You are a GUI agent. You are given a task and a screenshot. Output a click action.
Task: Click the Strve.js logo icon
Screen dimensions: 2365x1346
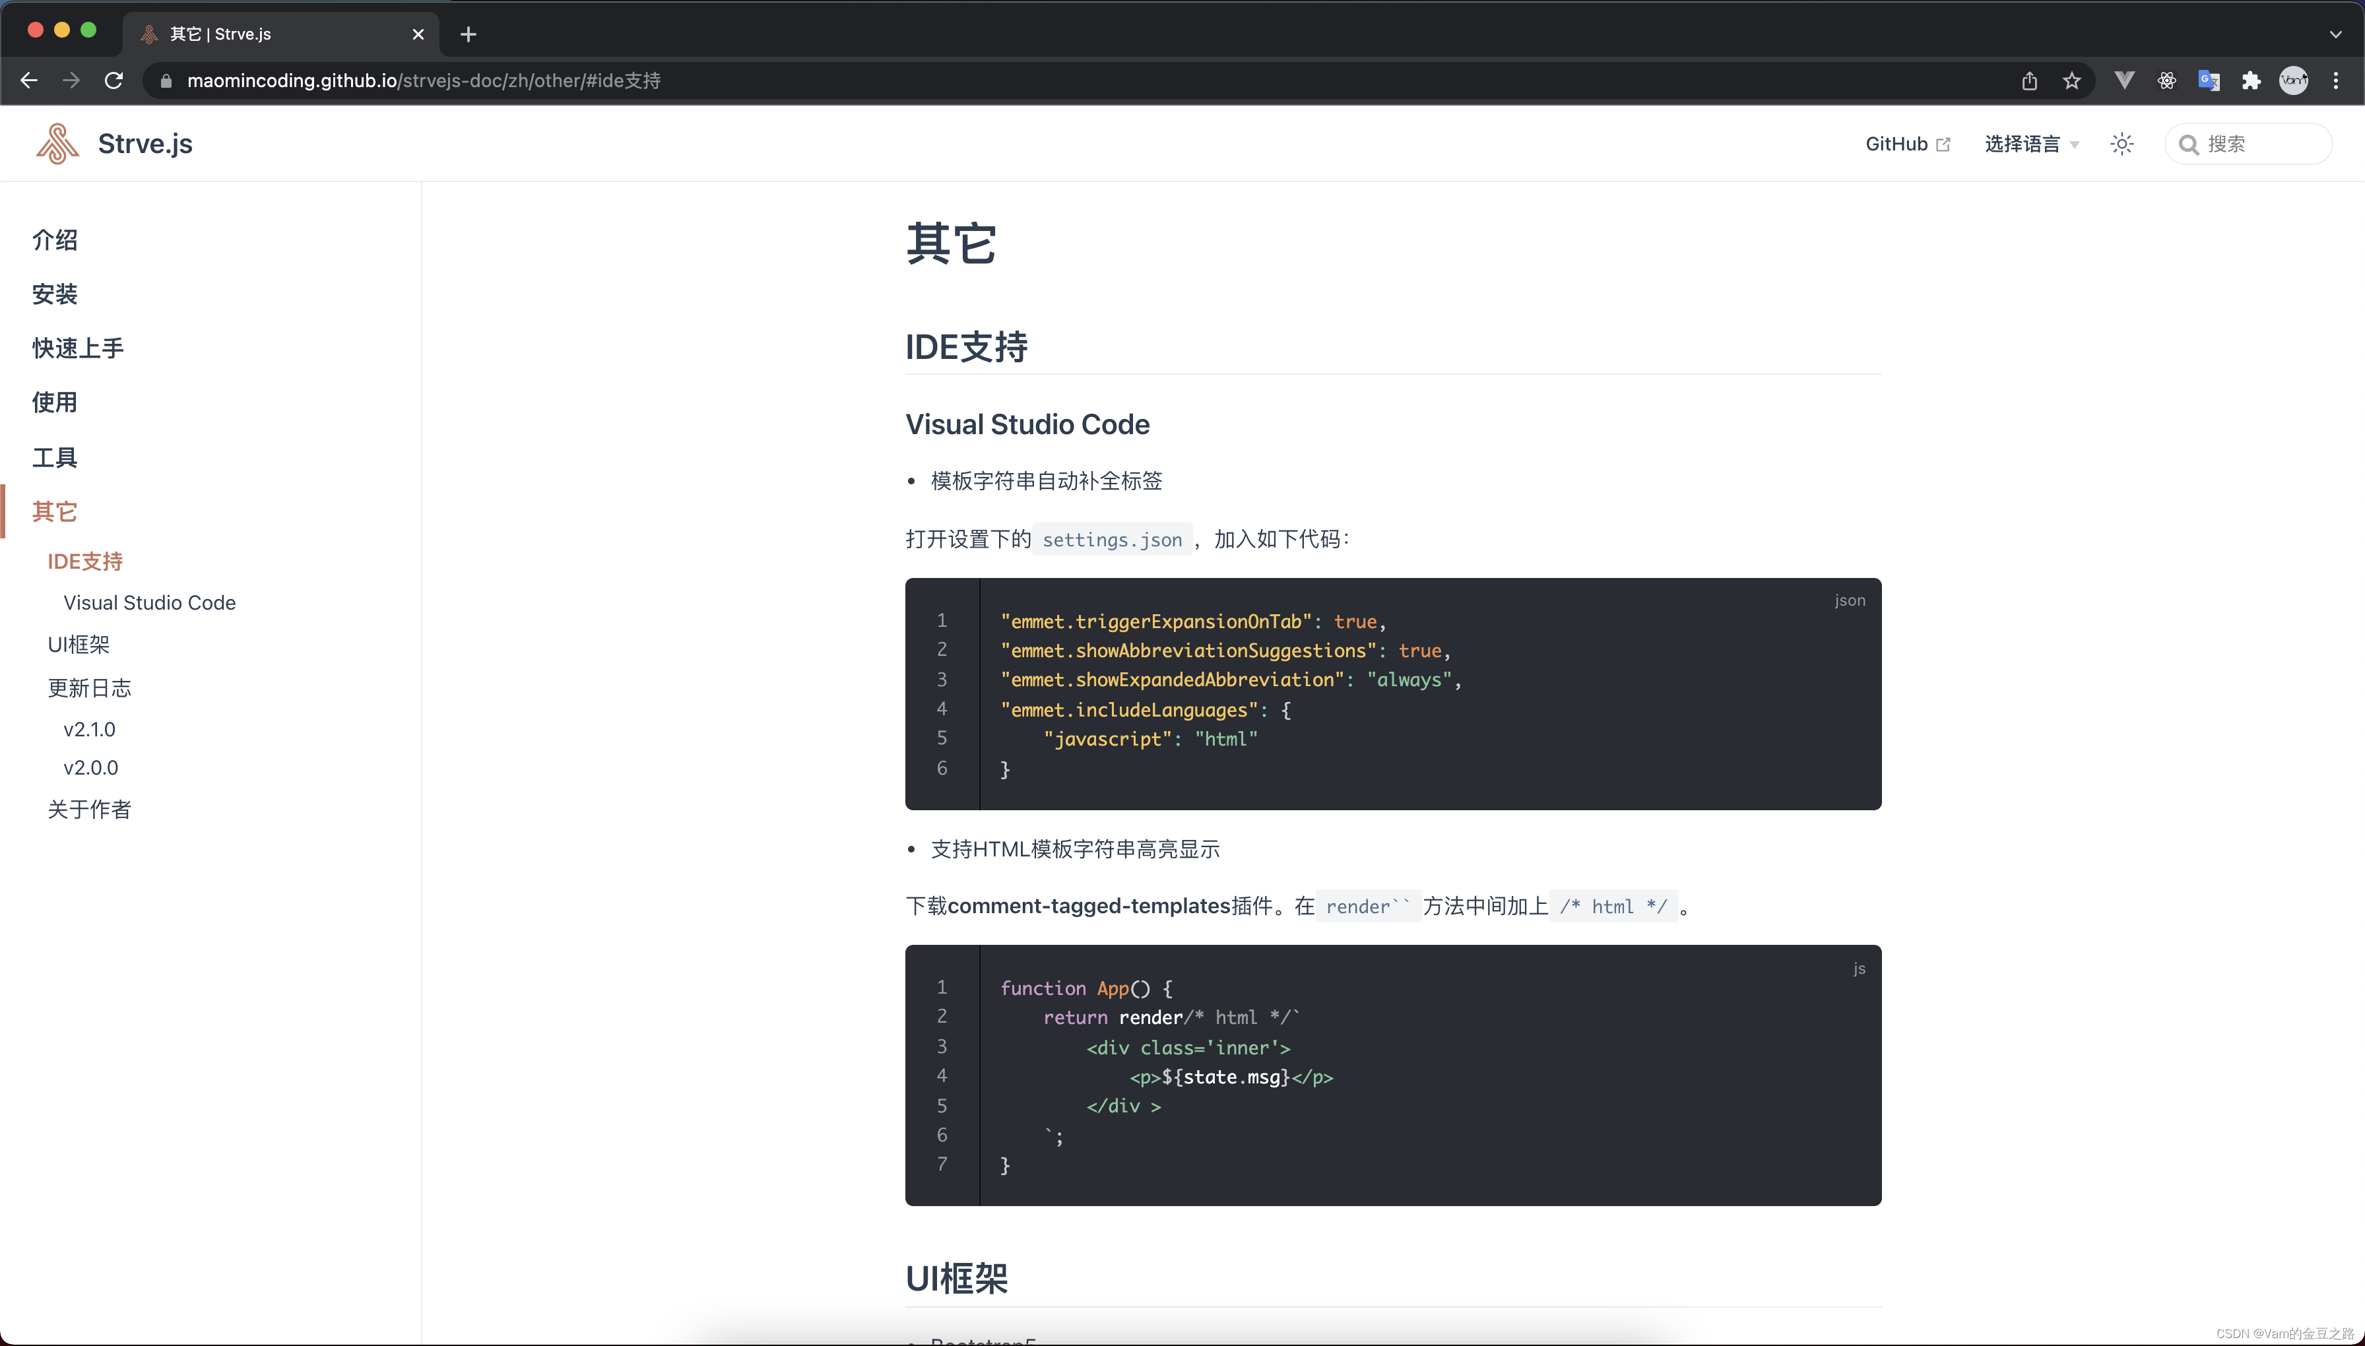57,143
